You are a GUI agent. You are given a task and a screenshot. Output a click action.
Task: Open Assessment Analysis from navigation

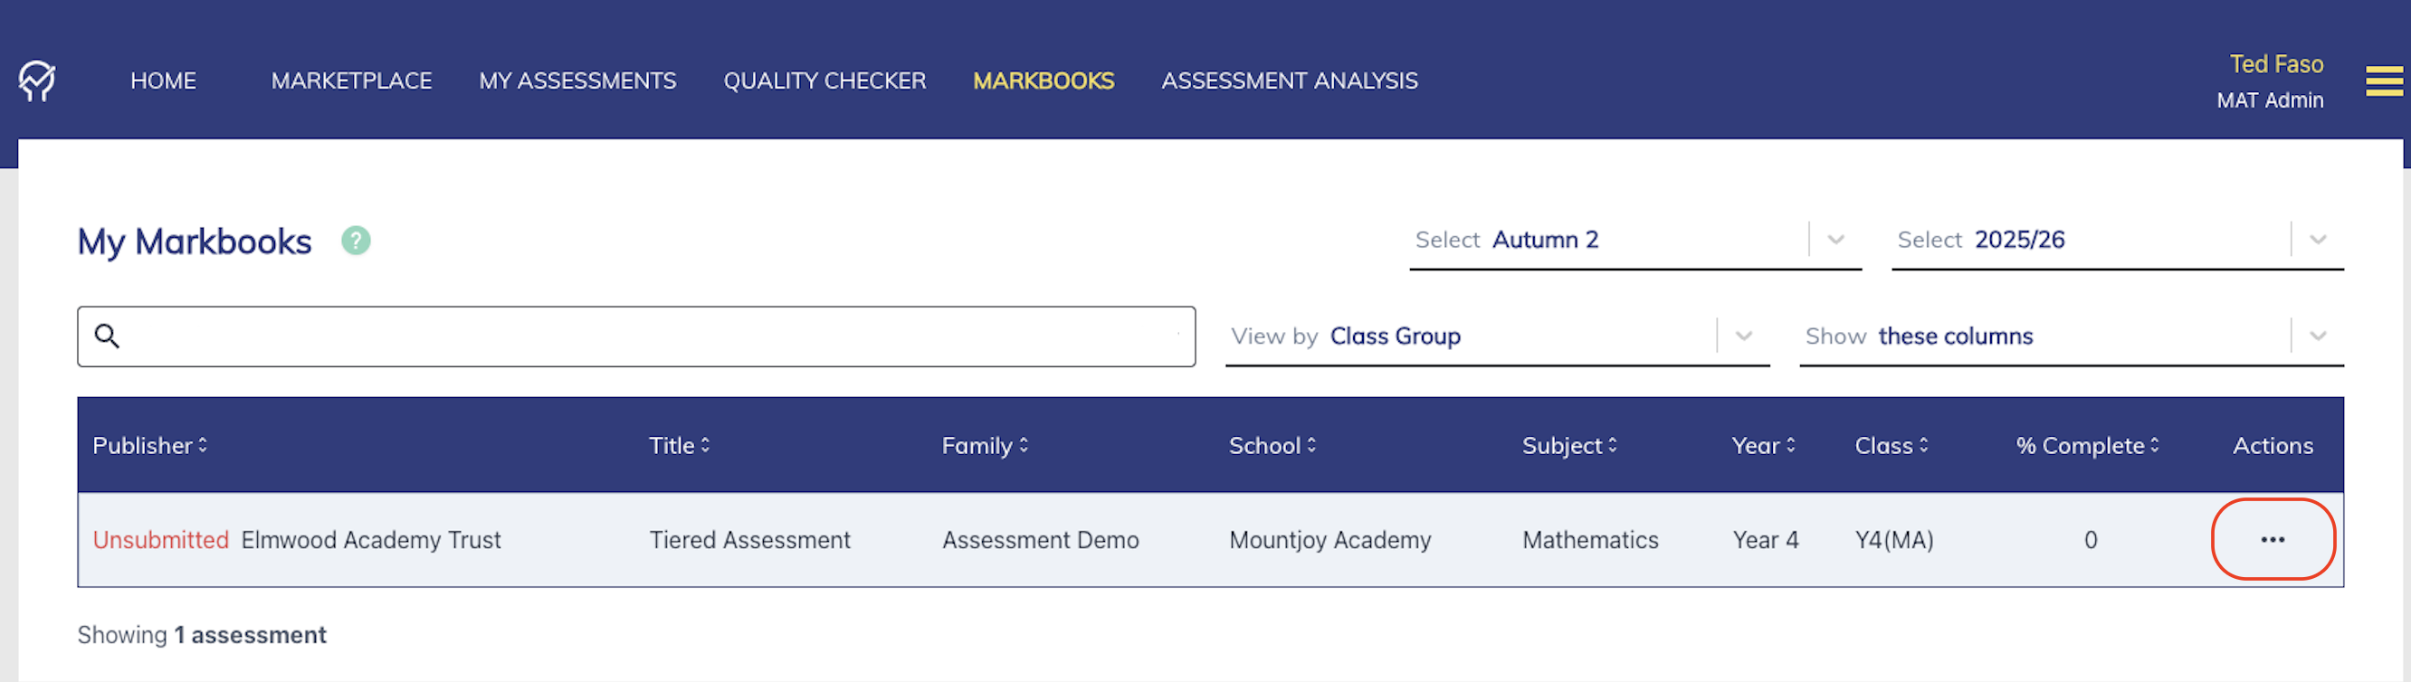click(x=1289, y=81)
